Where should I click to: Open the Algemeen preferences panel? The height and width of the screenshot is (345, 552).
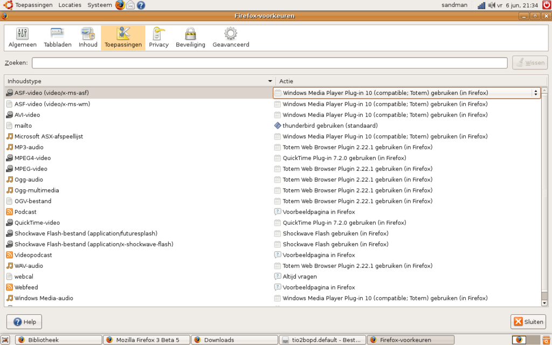(x=23, y=38)
